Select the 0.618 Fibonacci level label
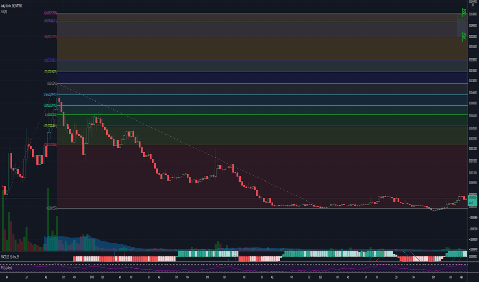479x282 pixels. (x=50, y=105)
